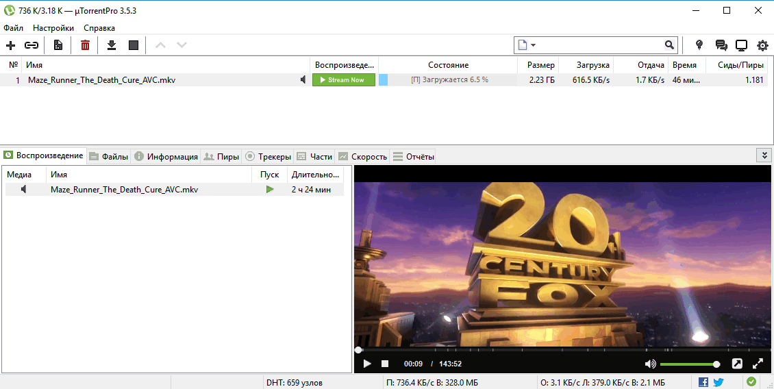Stop the video playback
Image resolution: width=774 pixels, height=389 pixels.
pos(385,364)
